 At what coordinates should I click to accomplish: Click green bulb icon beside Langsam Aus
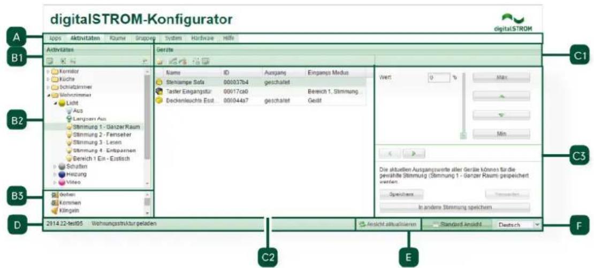[x=69, y=119]
